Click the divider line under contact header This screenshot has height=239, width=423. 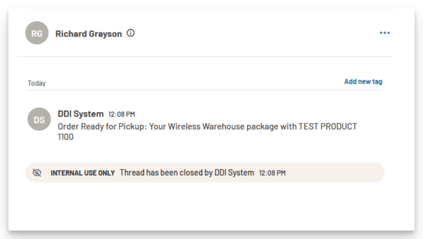point(205,56)
